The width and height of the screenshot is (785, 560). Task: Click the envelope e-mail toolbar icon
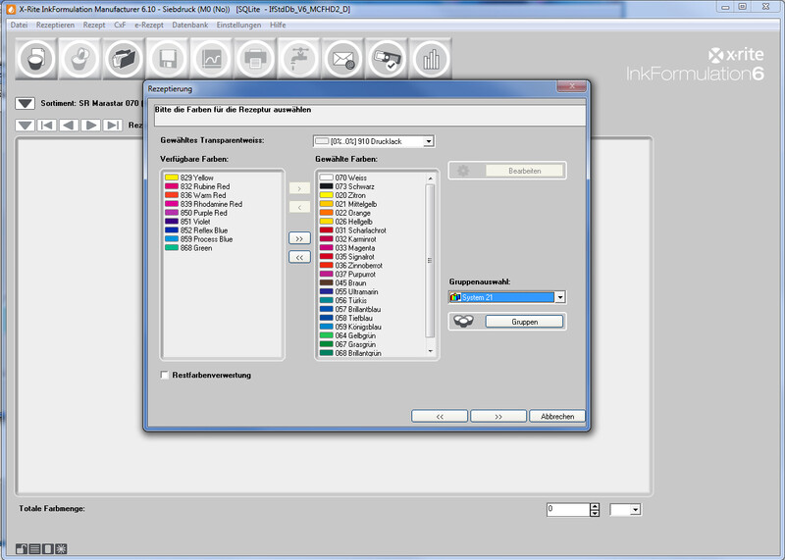pos(343,59)
